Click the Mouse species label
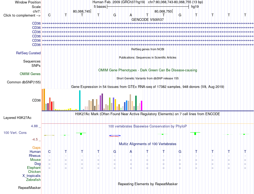Viewport: 254px width, 194px height. coord(35,160)
